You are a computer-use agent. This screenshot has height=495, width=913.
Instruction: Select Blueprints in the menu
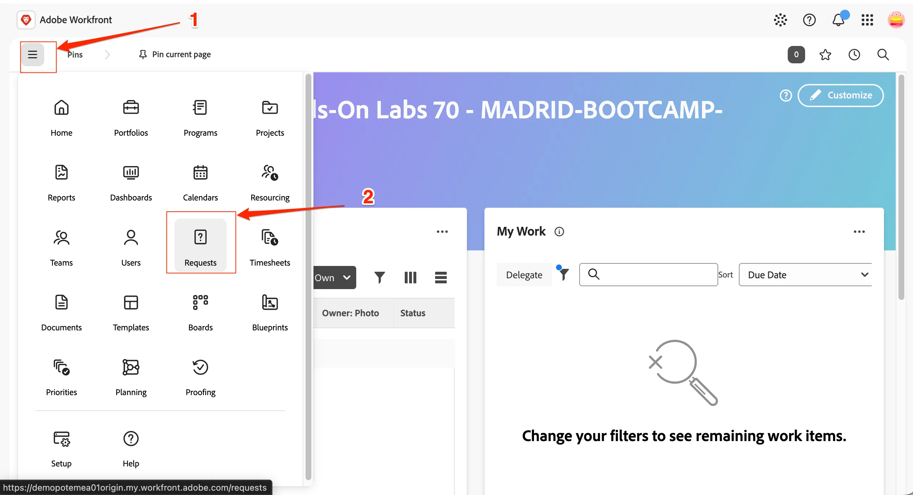(270, 313)
